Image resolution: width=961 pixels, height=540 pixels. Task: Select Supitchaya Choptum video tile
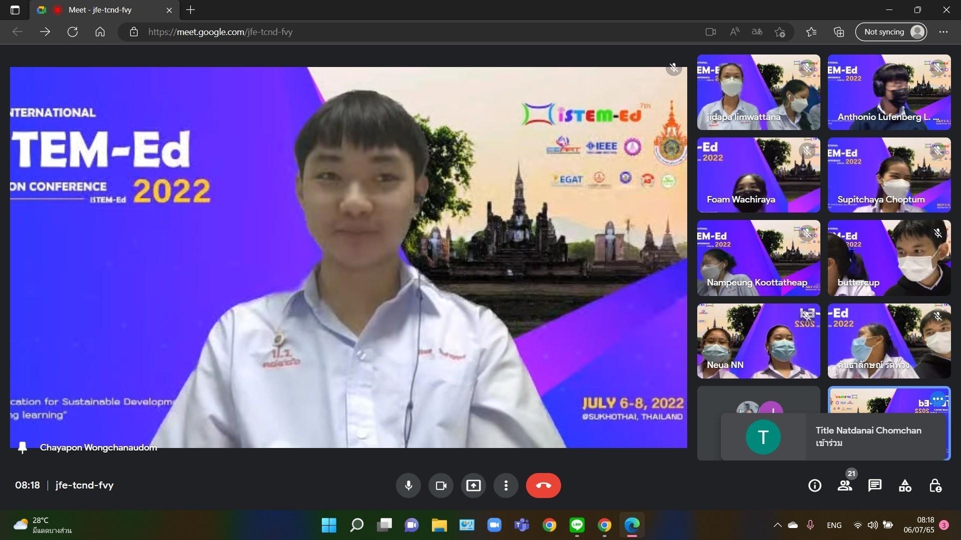889,175
